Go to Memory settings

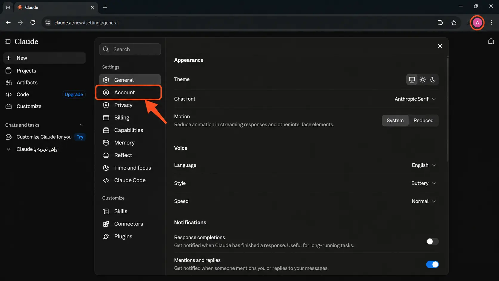(130, 143)
